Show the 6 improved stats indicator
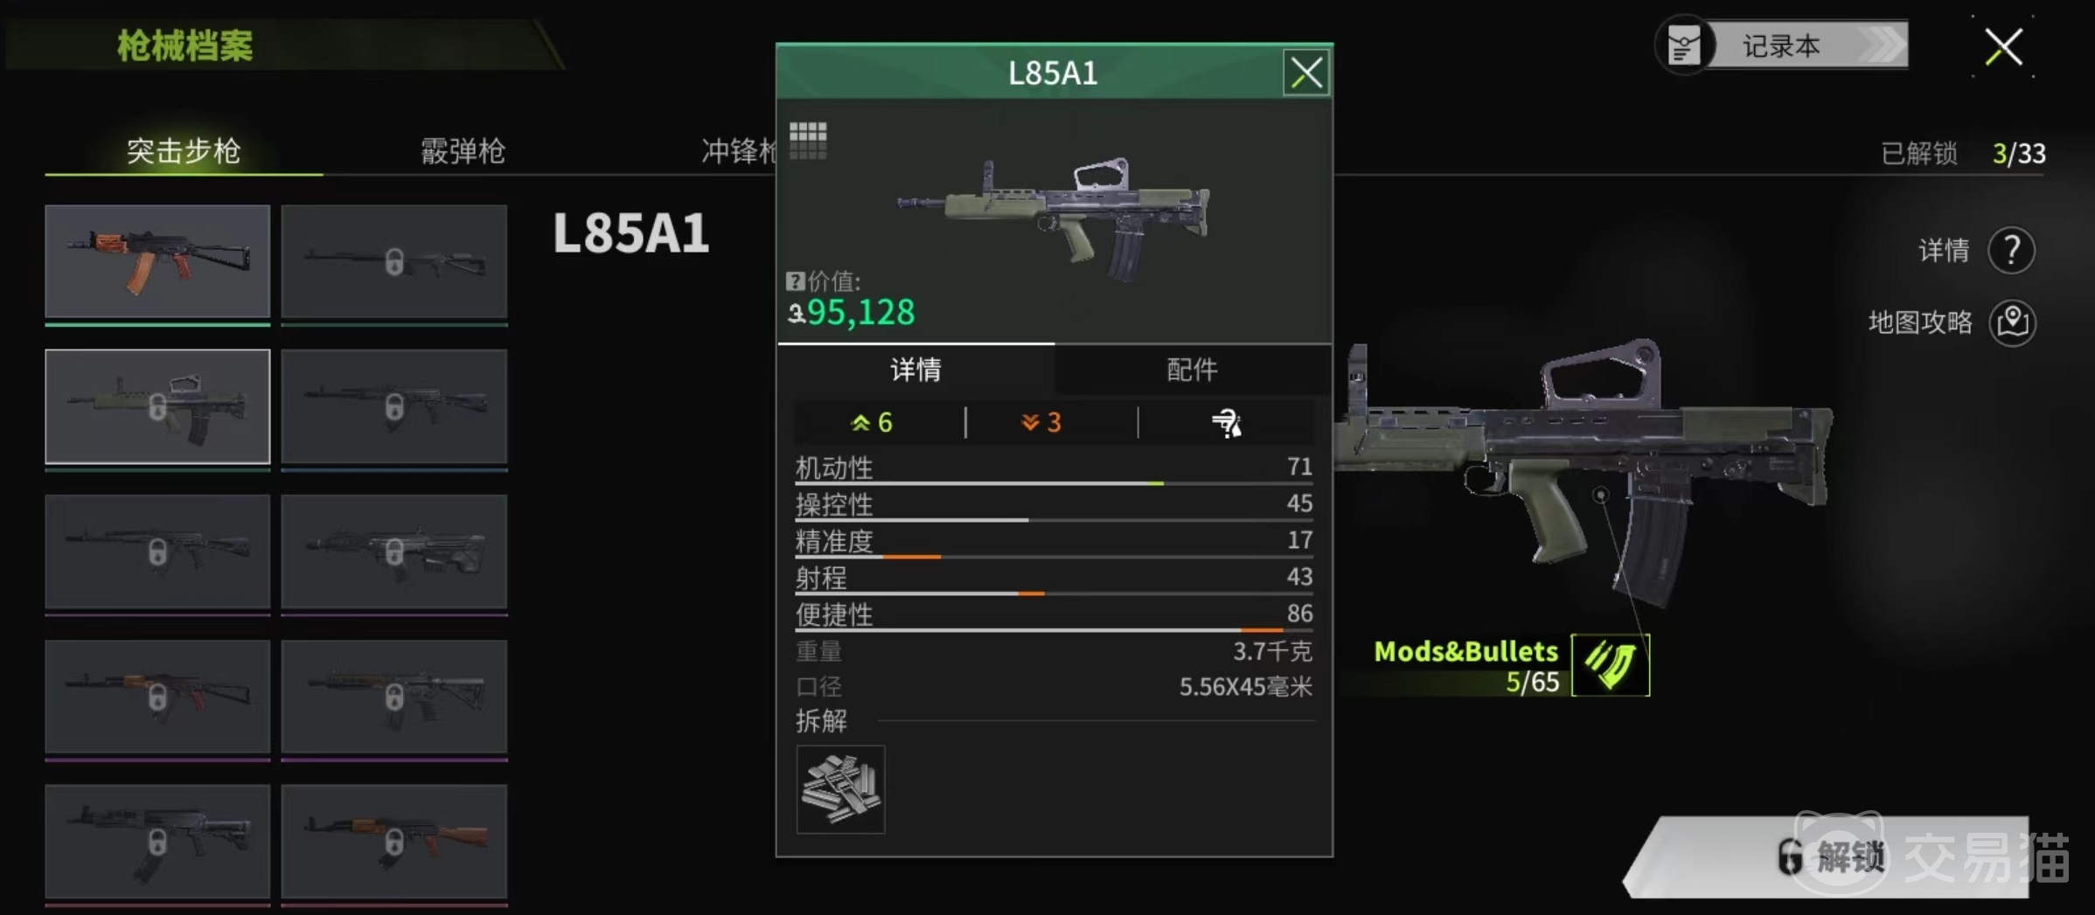Screen dimensions: 2095x915 point(872,423)
